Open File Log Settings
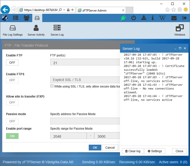This screenshot has width=190, height=166. click(x=12, y=30)
